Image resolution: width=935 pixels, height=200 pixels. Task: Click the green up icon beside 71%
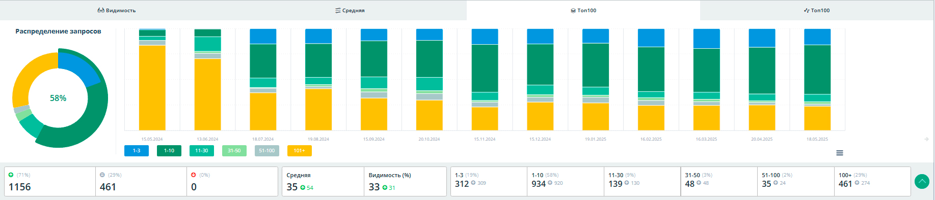[11, 175]
